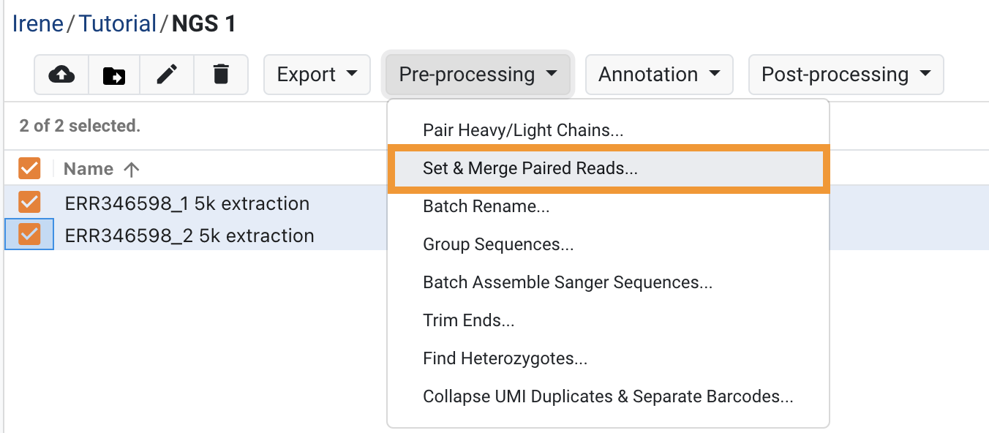Image resolution: width=989 pixels, height=433 pixels.
Task: Choose Batch Assemble Sanger Sequences
Action: click(x=568, y=282)
